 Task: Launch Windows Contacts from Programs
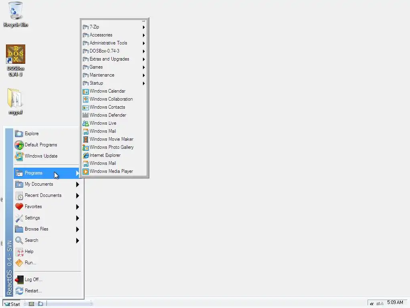pyautogui.click(x=114, y=107)
